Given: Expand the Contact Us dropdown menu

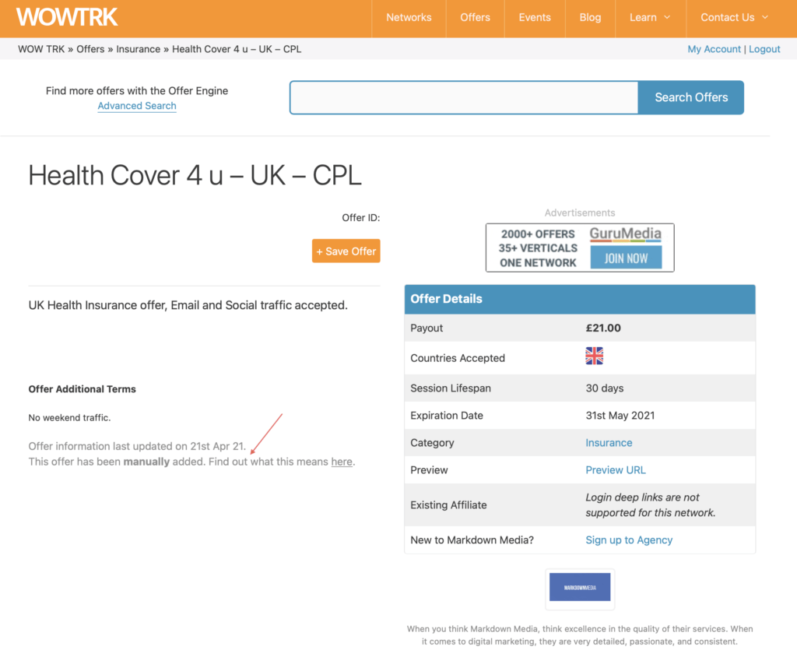Looking at the screenshot, I should coord(734,17).
